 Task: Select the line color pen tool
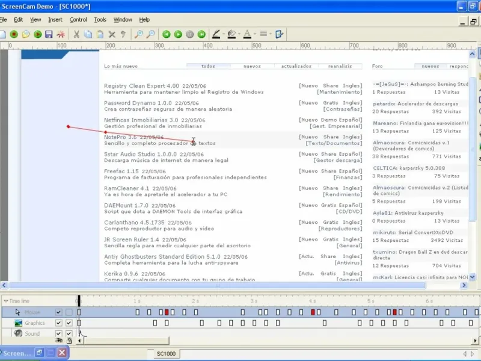pyautogui.click(x=216, y=34)
